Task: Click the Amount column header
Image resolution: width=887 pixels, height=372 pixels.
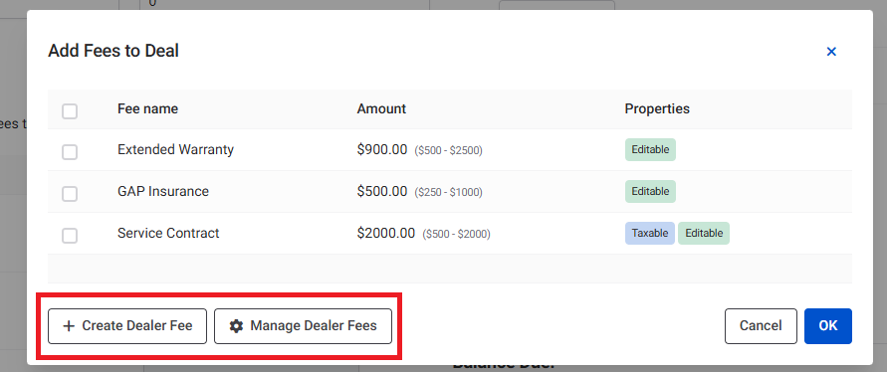Action: [381, 108]
